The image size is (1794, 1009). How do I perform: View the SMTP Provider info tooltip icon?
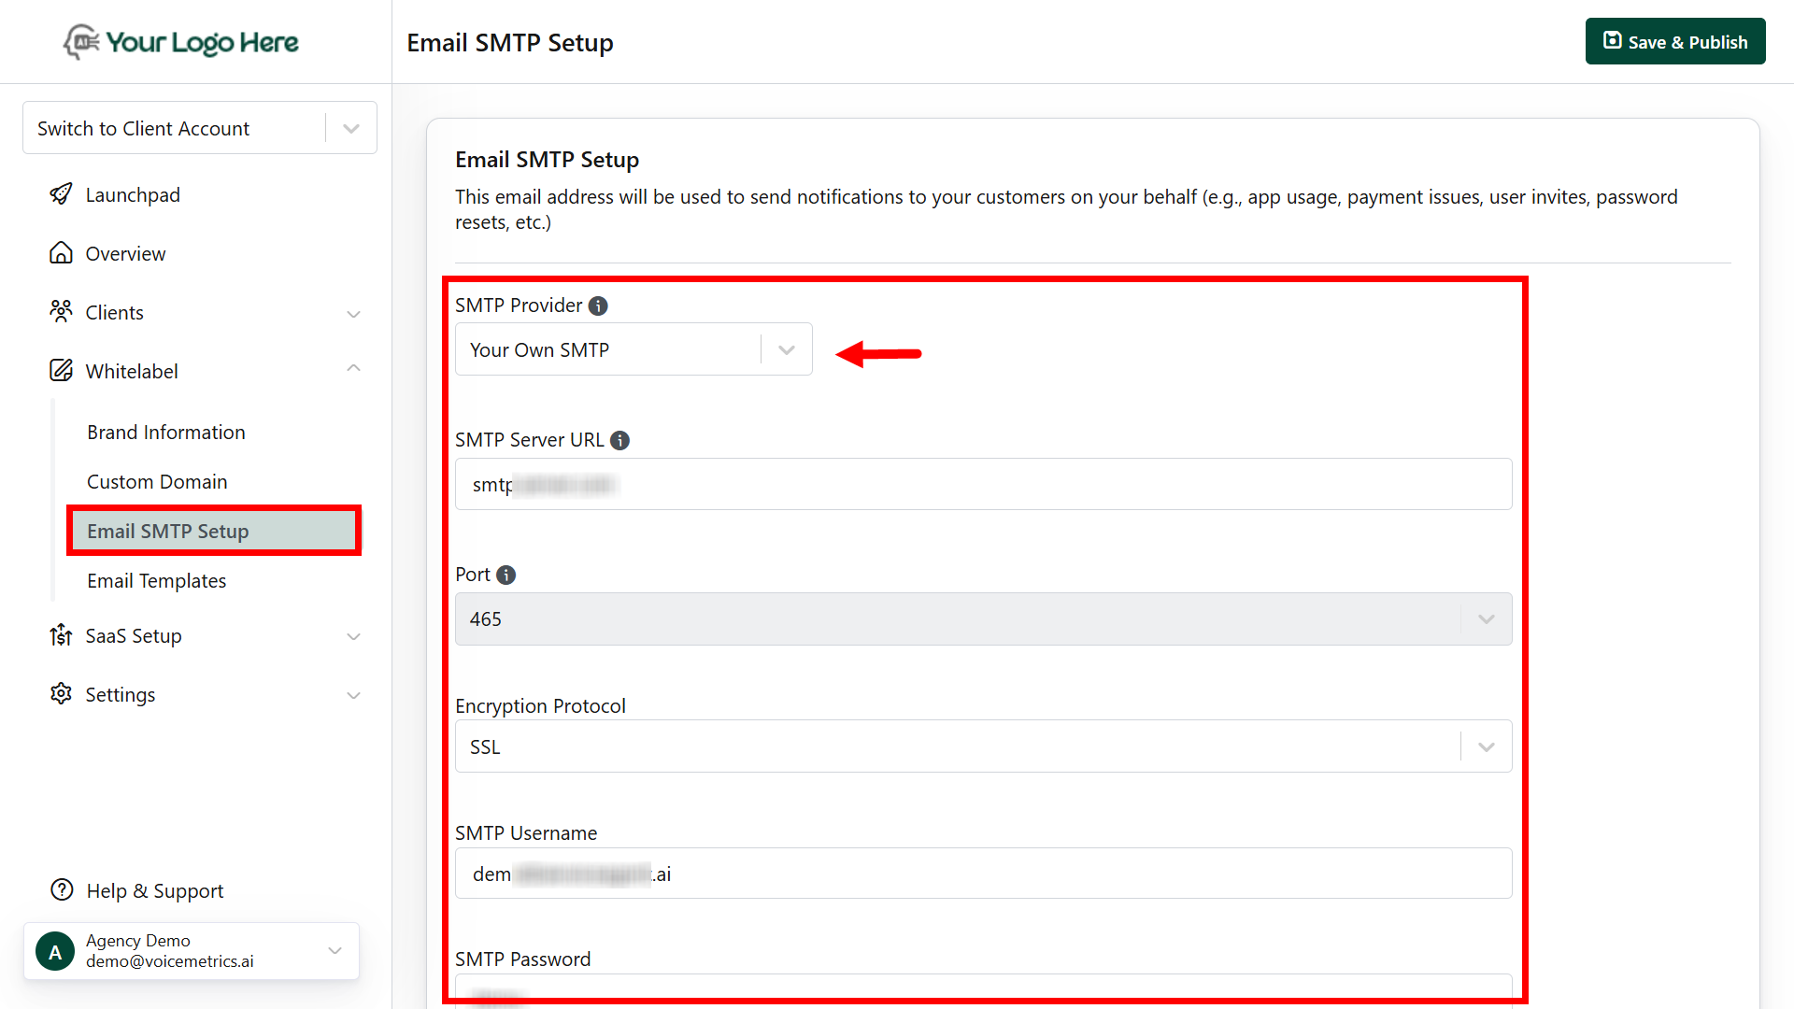(x=597, y=305)
